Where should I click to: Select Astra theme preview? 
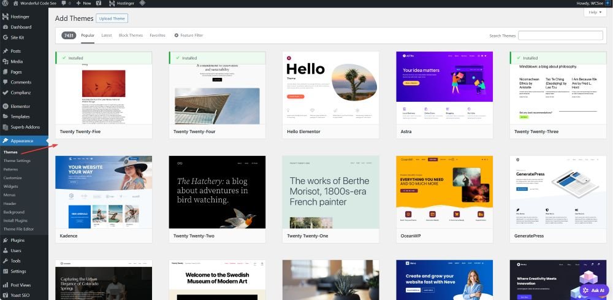pyautogui.click(x=444, y=95)
